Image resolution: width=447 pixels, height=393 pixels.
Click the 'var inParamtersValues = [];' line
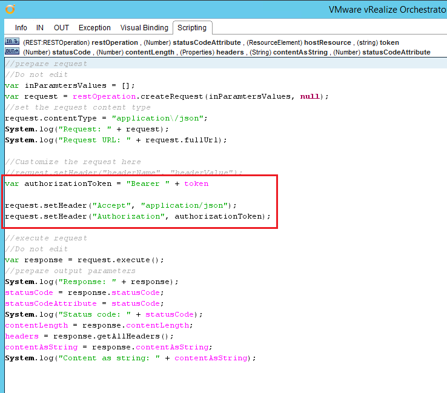tap(70, 85)
